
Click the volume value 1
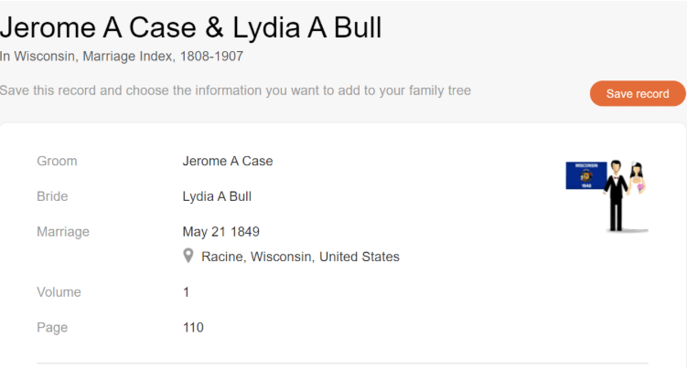click(x=187, y=292)
